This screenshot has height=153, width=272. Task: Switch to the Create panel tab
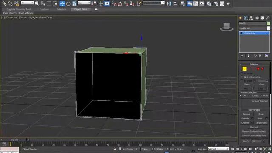point(241,18)
